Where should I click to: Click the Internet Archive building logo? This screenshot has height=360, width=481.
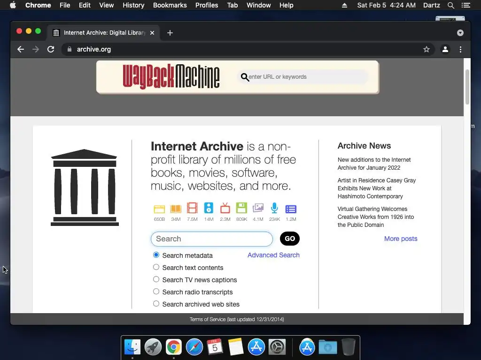pos(85,187)
